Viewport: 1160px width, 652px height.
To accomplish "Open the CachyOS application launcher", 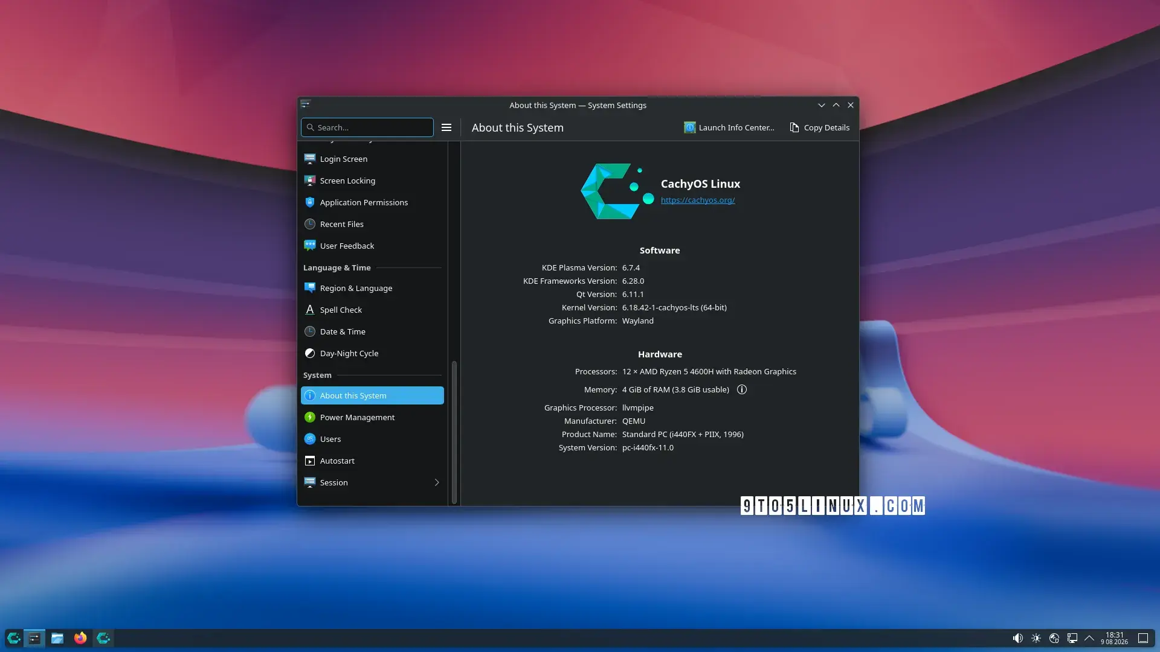I will click(14, 638).
